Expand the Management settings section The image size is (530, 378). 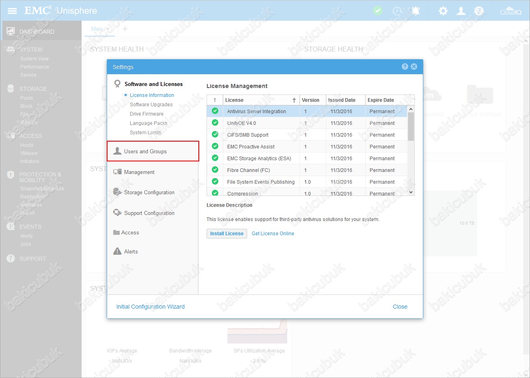click(139, 172)
